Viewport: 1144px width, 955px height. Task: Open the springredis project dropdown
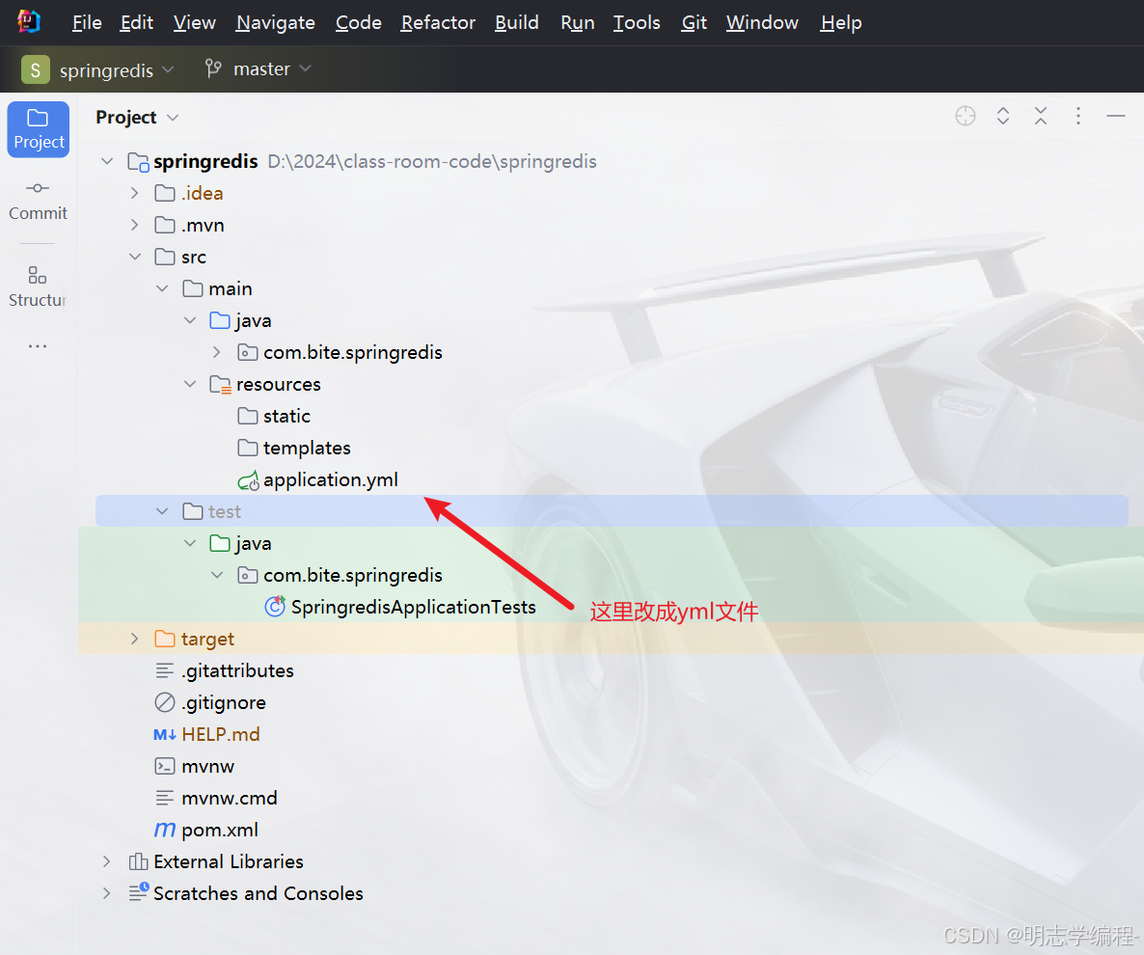coord(98,69)
